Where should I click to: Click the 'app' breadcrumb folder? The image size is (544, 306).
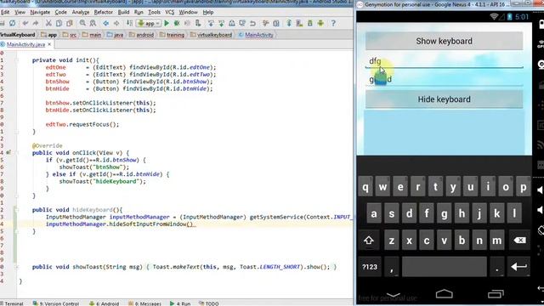coord(49,35)
